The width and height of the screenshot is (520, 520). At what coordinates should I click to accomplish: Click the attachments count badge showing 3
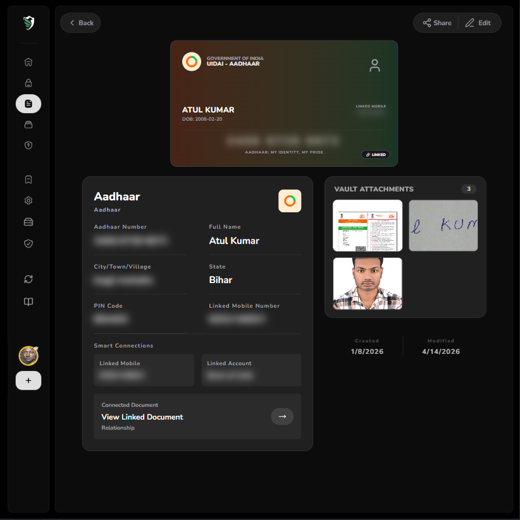[x=469, y=189]
